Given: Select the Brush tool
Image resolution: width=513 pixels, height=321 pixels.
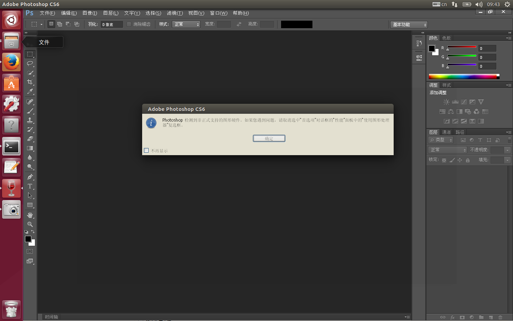Looking at the screenshot, I should click(30, 111).
